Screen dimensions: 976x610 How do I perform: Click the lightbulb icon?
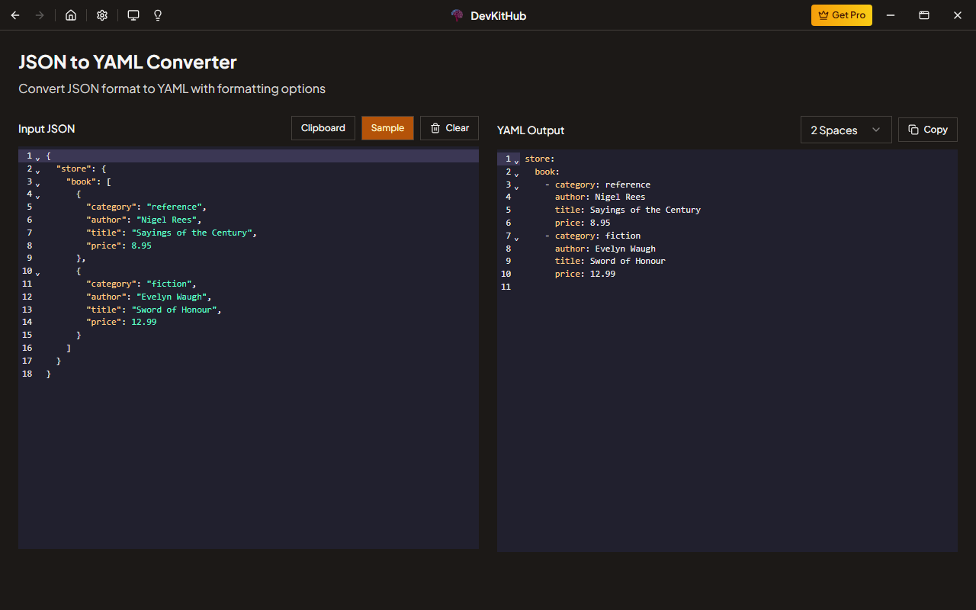point(158,15)
